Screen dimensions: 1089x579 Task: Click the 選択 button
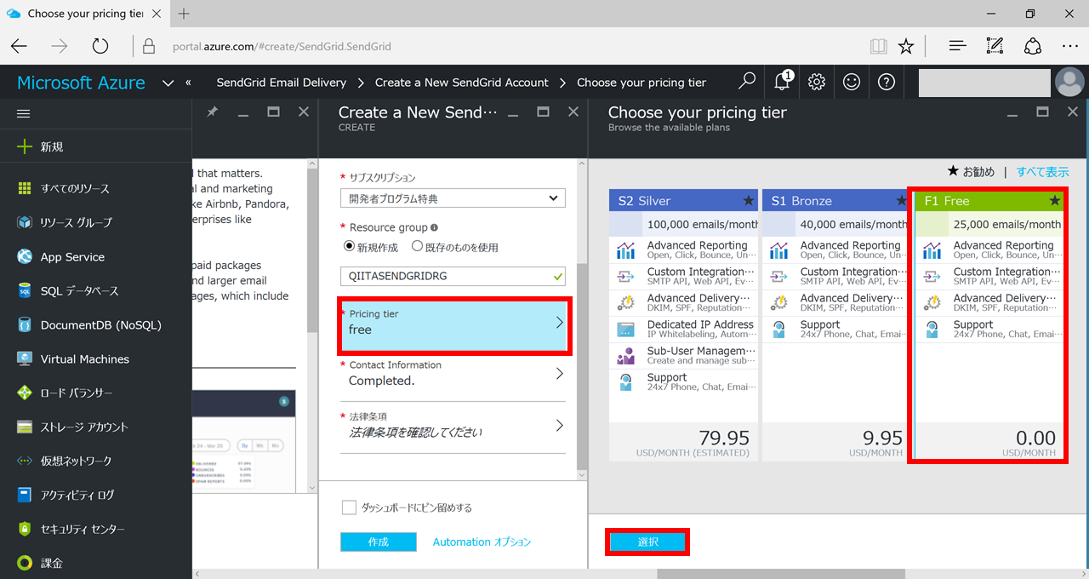(x=647, y=542)
